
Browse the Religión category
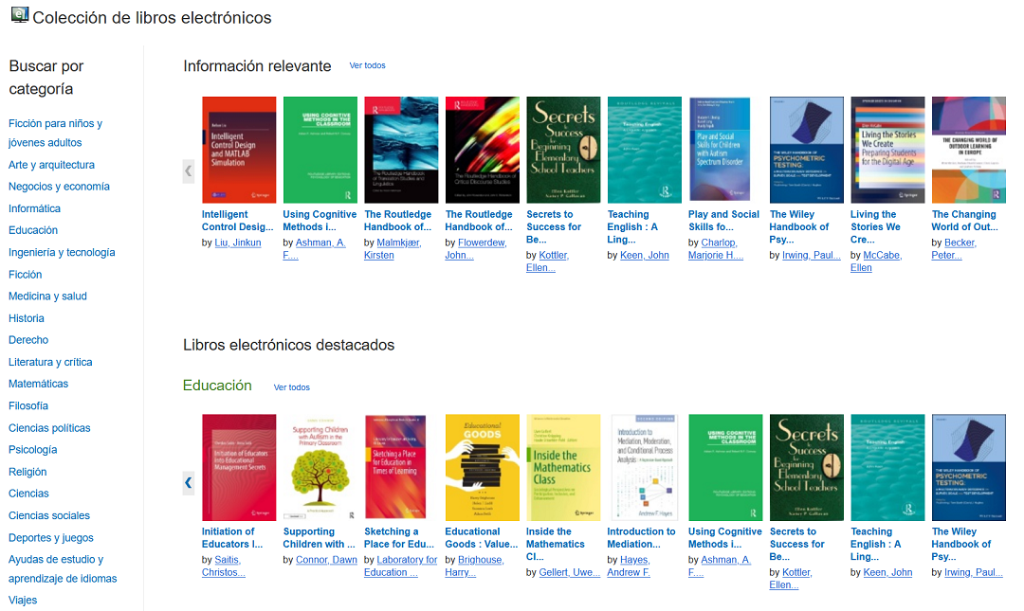(27, 472)
